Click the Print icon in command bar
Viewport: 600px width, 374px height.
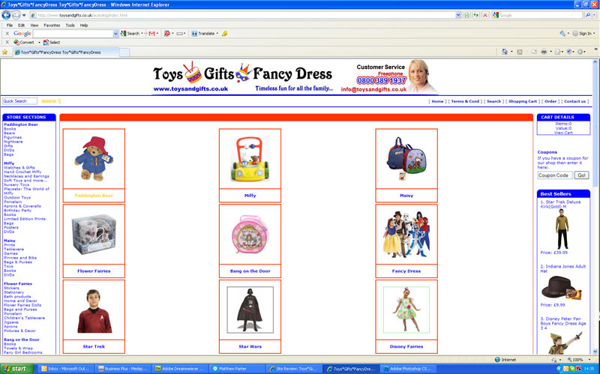[x=544, y=52]
